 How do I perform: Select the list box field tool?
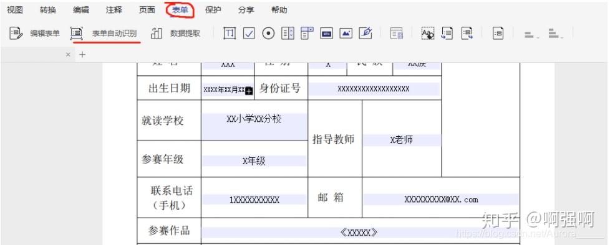[288, 34]
